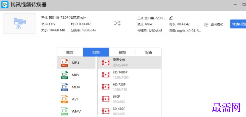
Task: Click the film icon beside 640P
Action: (x=106, y=99)
